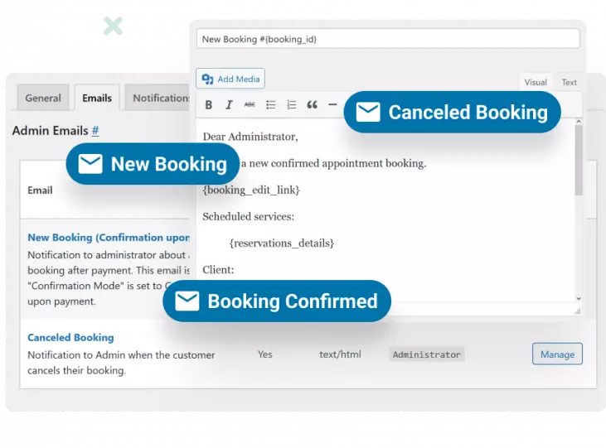
Task: Click the Email column header
Action: coord(40,190)
